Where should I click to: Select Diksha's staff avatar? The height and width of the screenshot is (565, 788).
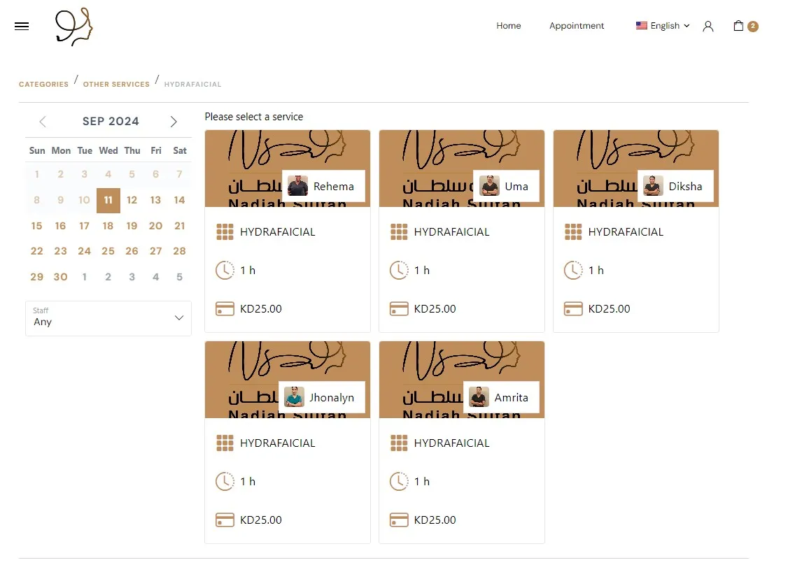tap(653, 186)
